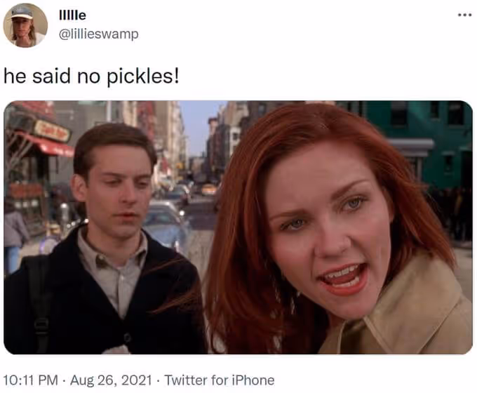Open the profile avatar picture

click(25, 25)
